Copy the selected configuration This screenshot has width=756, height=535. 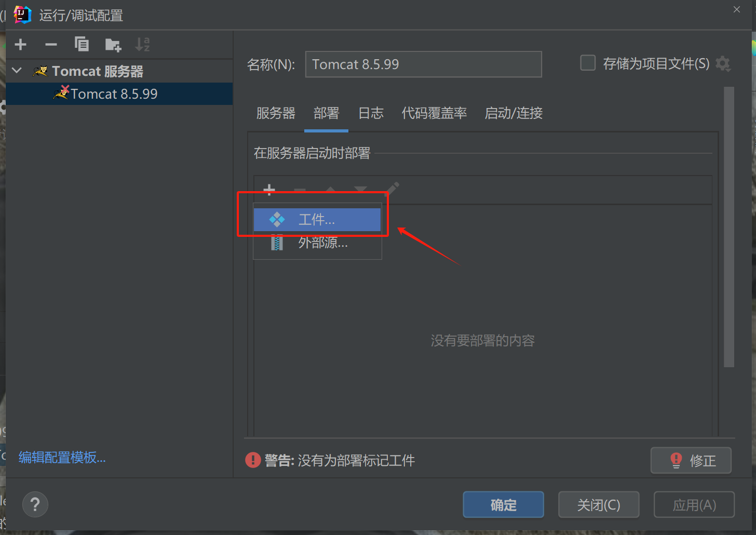point(82,45)
